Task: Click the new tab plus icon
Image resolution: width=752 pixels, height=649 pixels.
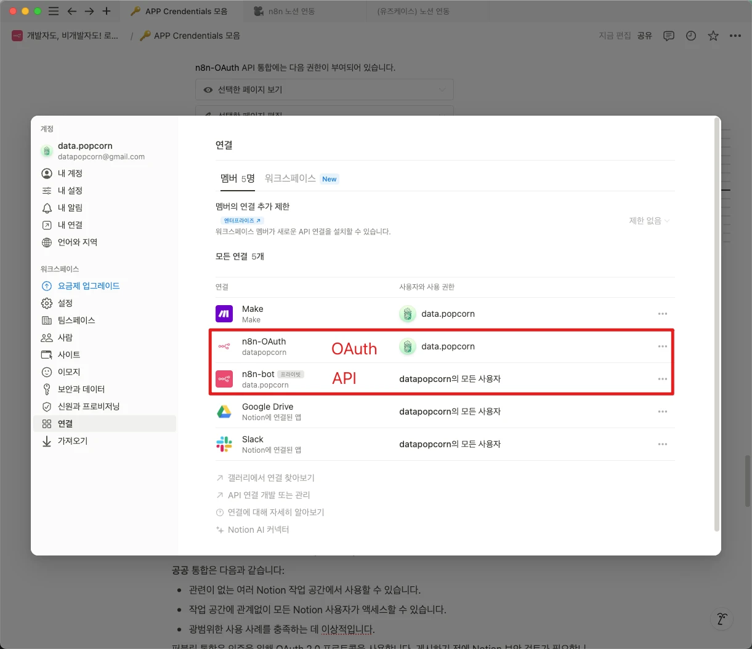Action: coord(107,11)
